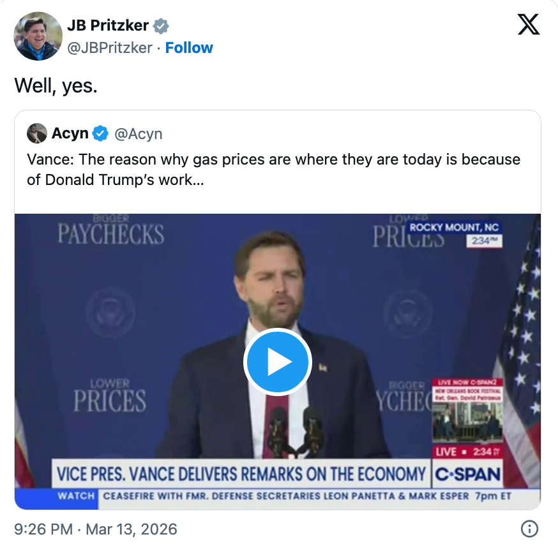Click the X logo in the top corner
The width and height of the screenshot is (558, 546).
pyautogui.click(x=528, y=24)
